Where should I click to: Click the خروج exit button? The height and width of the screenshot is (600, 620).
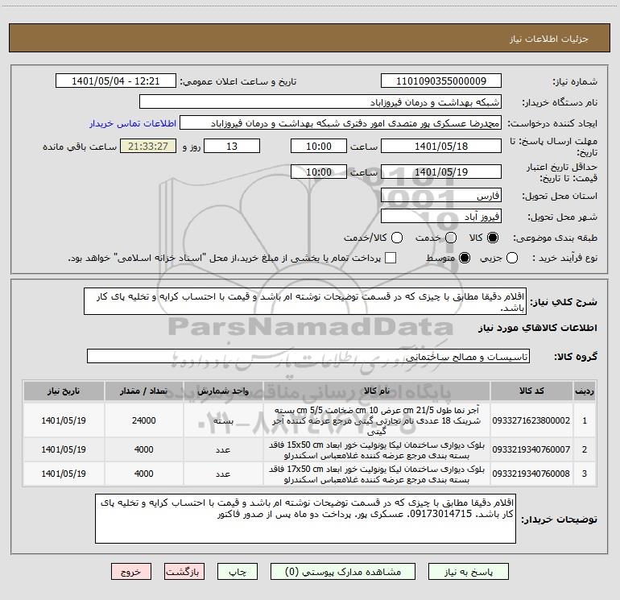131,572
